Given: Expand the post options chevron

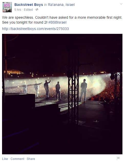Looking at the screenshot, I should tap(121, 4).
